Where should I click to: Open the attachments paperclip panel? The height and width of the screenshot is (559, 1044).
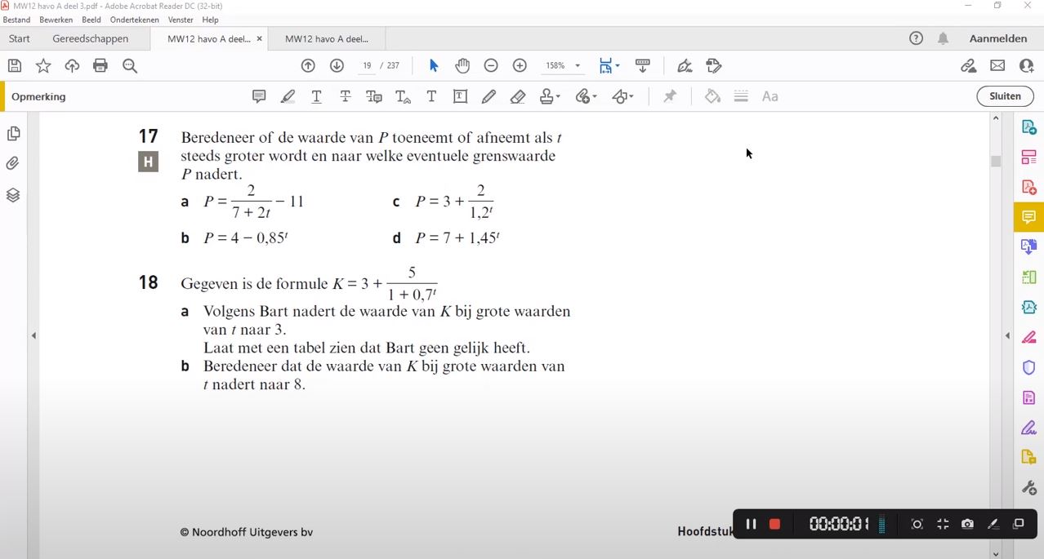13,164
